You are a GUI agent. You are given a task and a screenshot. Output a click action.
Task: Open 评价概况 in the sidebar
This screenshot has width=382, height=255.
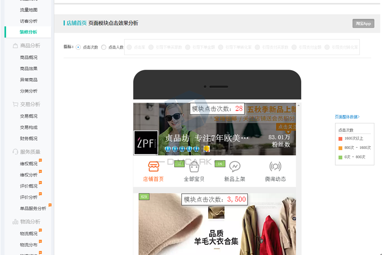pos(29,186)
